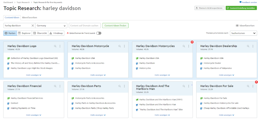Screen dimensions: 258x119
Task: Search icon on Harley Davidson For Sale card
Action: pos(248,86)
